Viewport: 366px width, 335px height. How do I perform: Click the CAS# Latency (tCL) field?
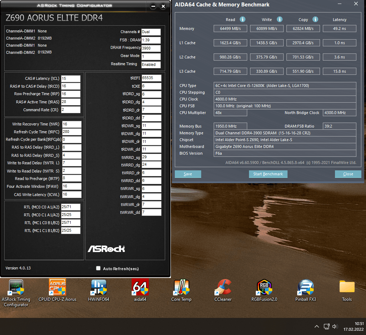click(x=71, y=78)
